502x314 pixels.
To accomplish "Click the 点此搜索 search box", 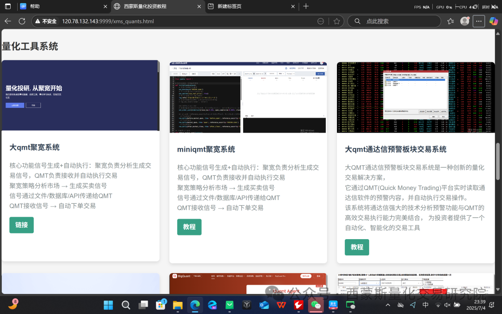I will [394, 21].
